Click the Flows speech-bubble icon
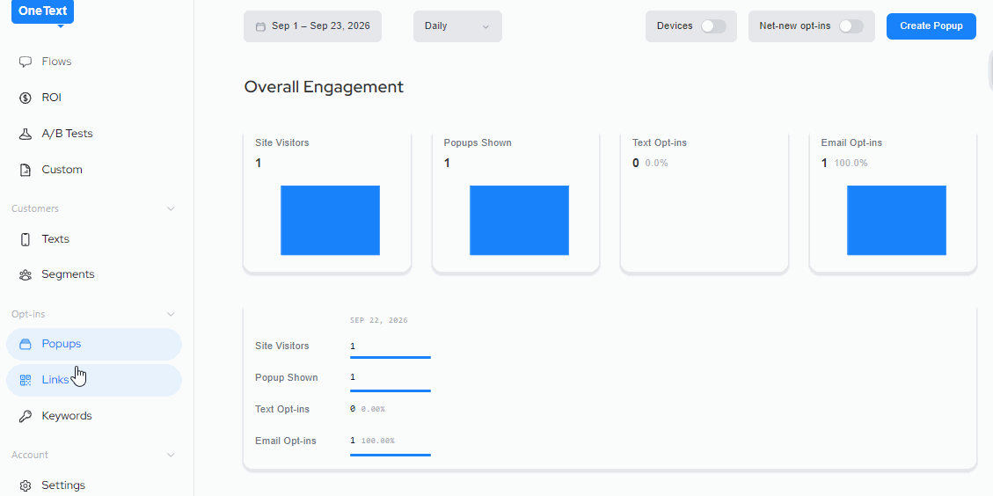The height and width of the screenshot is (496, 993). [26, 62]
